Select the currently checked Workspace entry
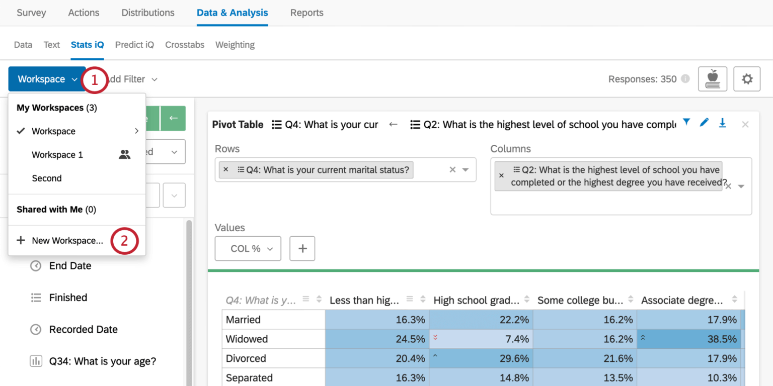The width and height of the screenshot is (773, 386). [x=52, y=131]
